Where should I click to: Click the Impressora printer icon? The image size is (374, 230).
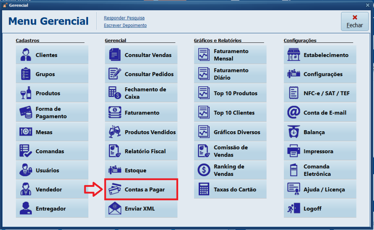[294, 151]
